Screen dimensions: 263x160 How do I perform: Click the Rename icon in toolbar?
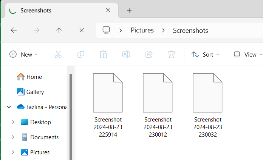(126, 54)
